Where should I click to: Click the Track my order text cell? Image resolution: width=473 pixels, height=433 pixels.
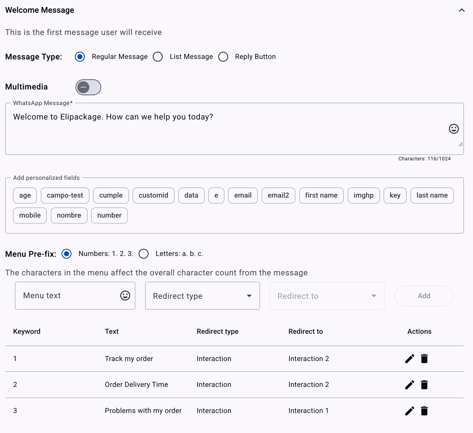click(129, 359)
